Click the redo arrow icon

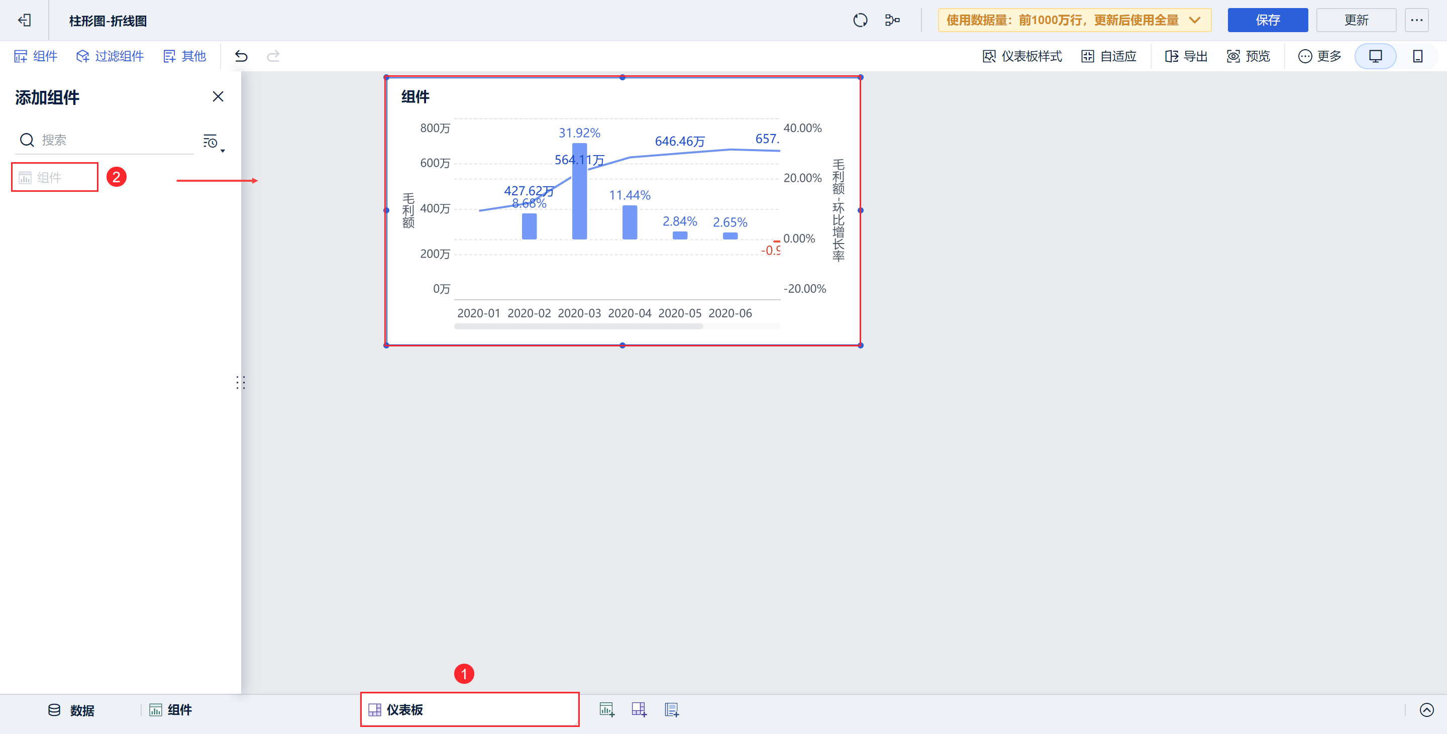(273, 56)
